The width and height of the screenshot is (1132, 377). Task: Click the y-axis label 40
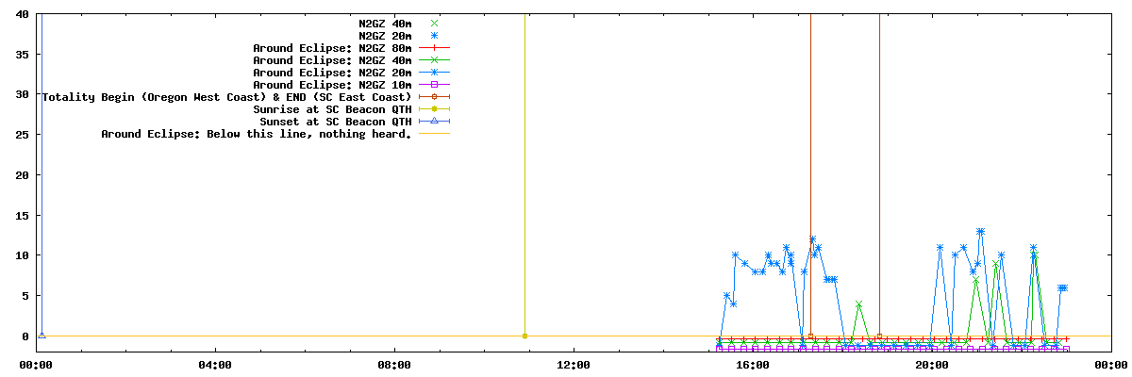click(23, 14)
